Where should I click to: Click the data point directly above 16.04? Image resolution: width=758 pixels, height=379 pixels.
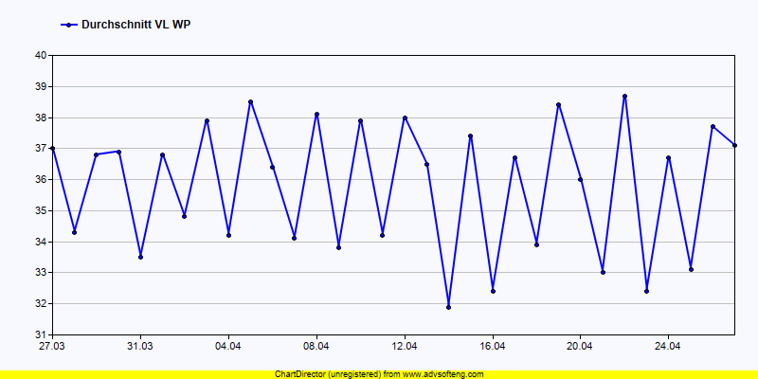point(493,291)
